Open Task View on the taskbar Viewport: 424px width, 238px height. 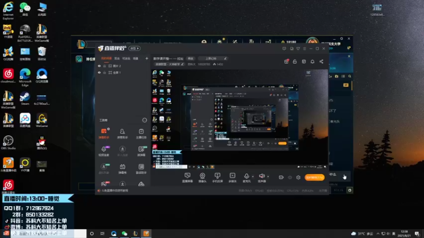point(102,233)
